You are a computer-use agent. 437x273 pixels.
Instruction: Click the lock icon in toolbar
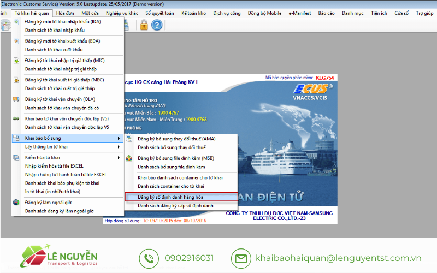pyautogui.click(x=144, y=25)
